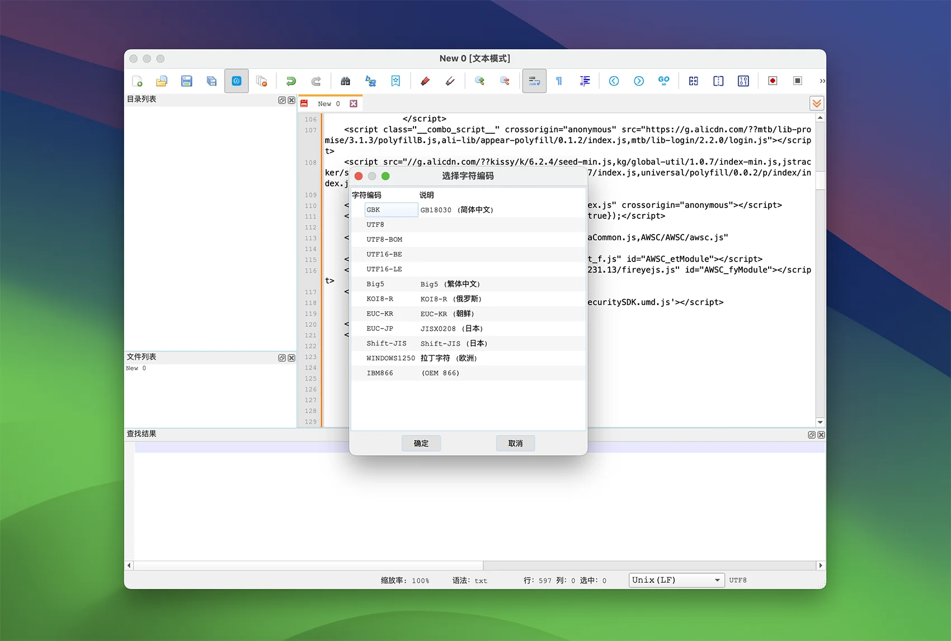Viewport: 951px width, 641px height.
Task: Select the Big5 encoding row
Action: tap(468, 284)
